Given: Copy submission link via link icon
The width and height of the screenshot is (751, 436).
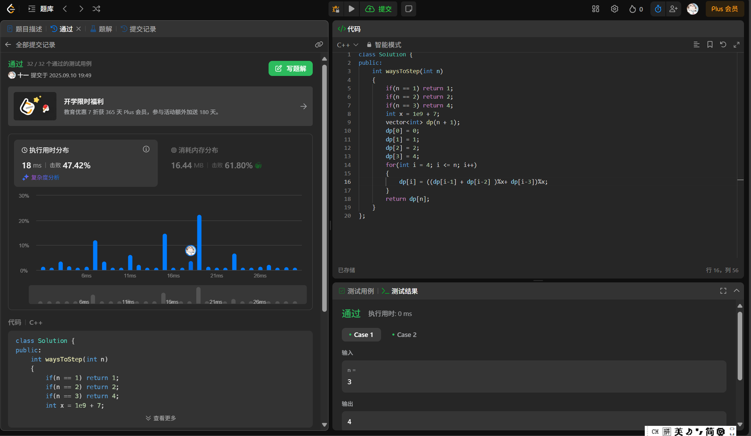Looking at the screenshot, I should [319, 45].
